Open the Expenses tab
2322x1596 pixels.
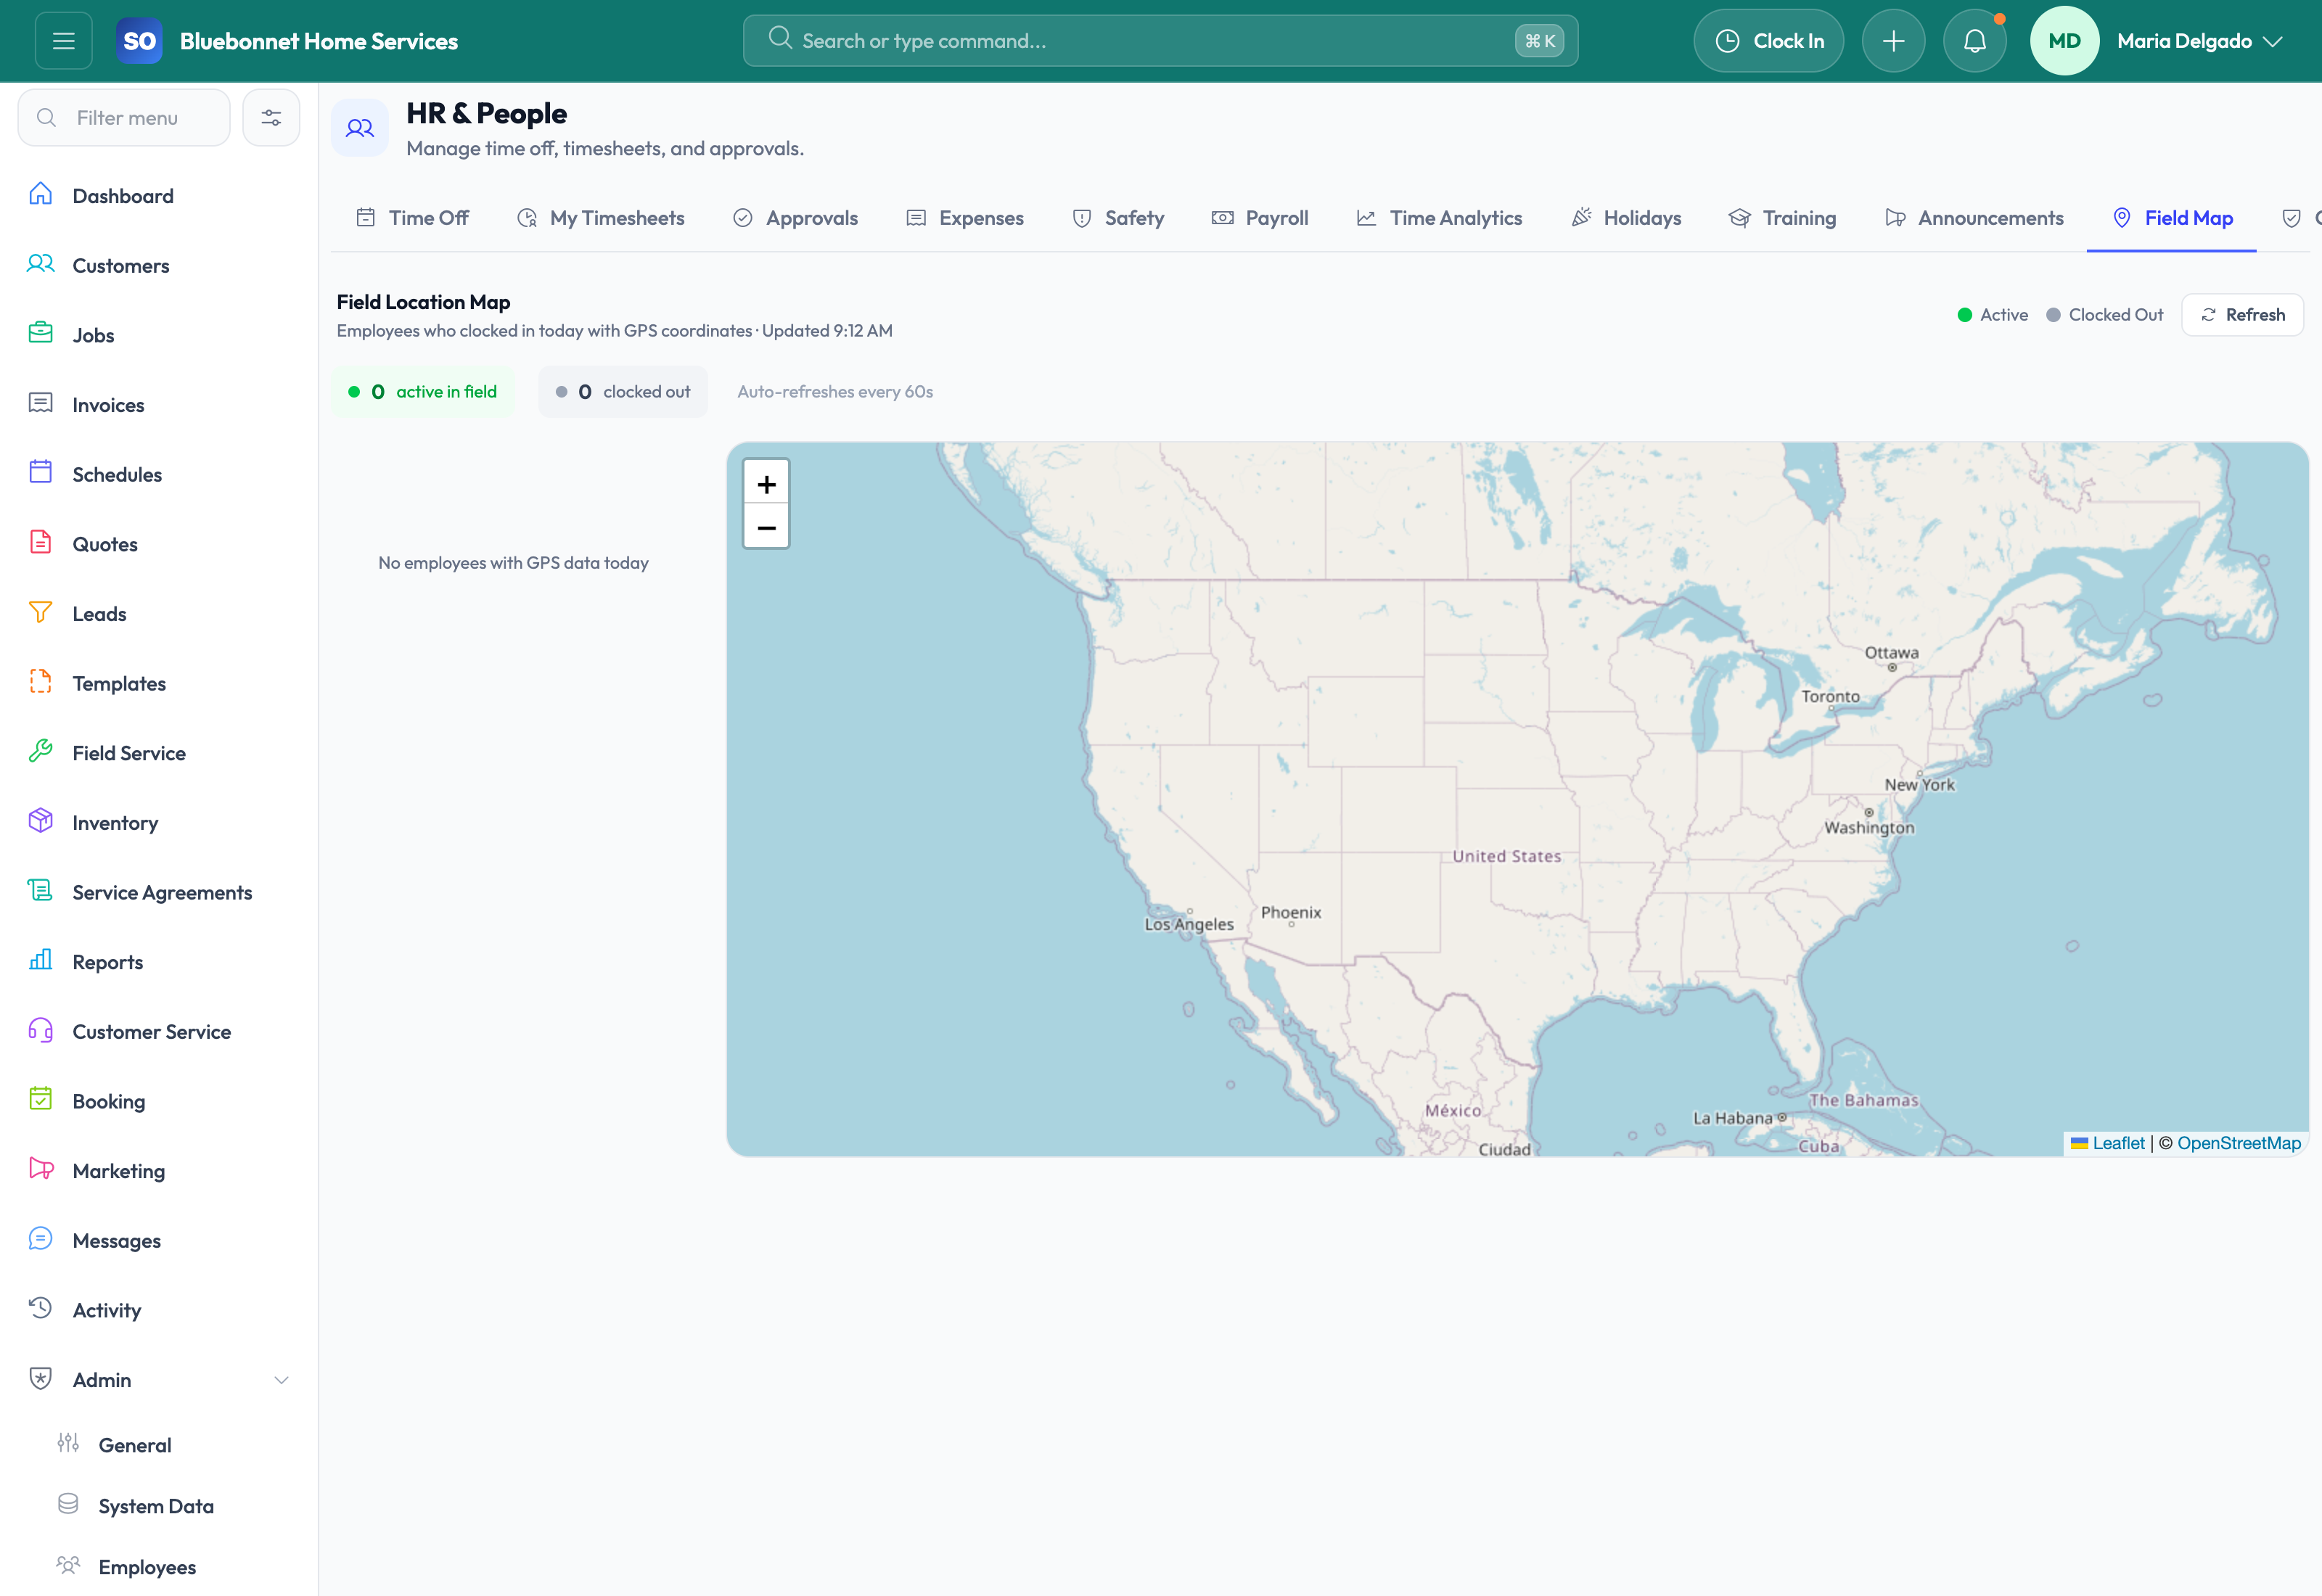tap(965, 218)
